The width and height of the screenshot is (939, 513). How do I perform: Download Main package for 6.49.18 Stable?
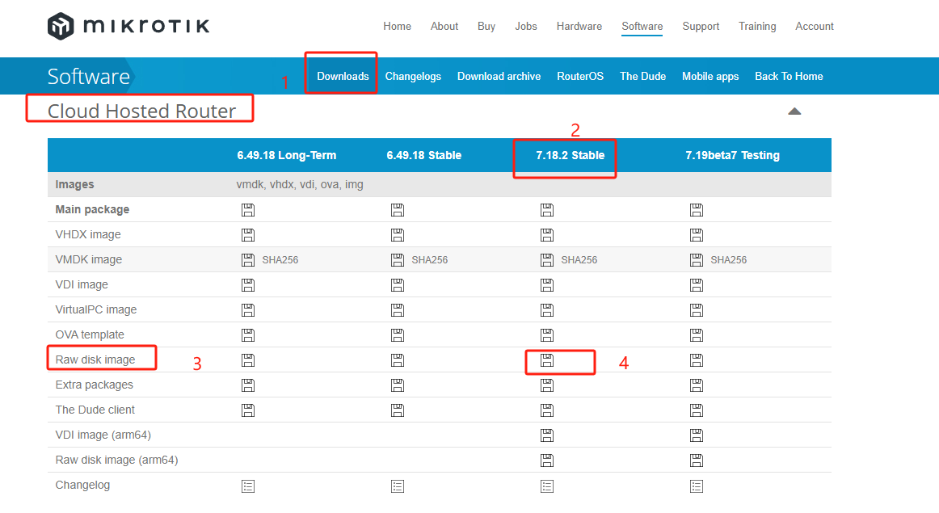tap(398, 210)
